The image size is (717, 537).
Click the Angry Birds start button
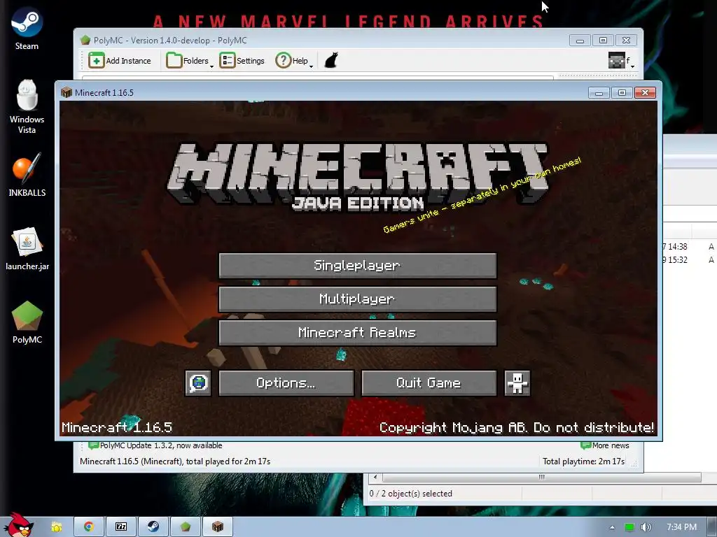pyautogui.click(x=19, y=525)
